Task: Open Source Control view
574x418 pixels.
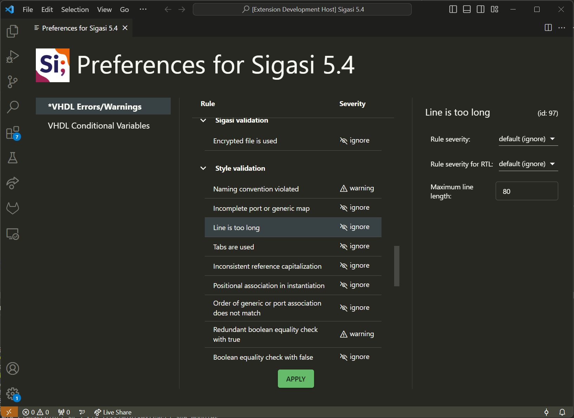Action: 13,82
